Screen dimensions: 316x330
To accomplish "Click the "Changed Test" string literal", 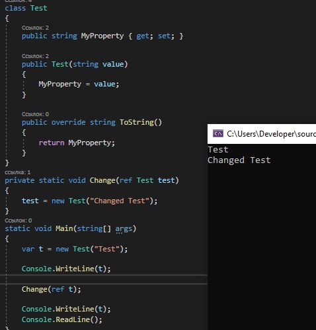I will 120,201.
